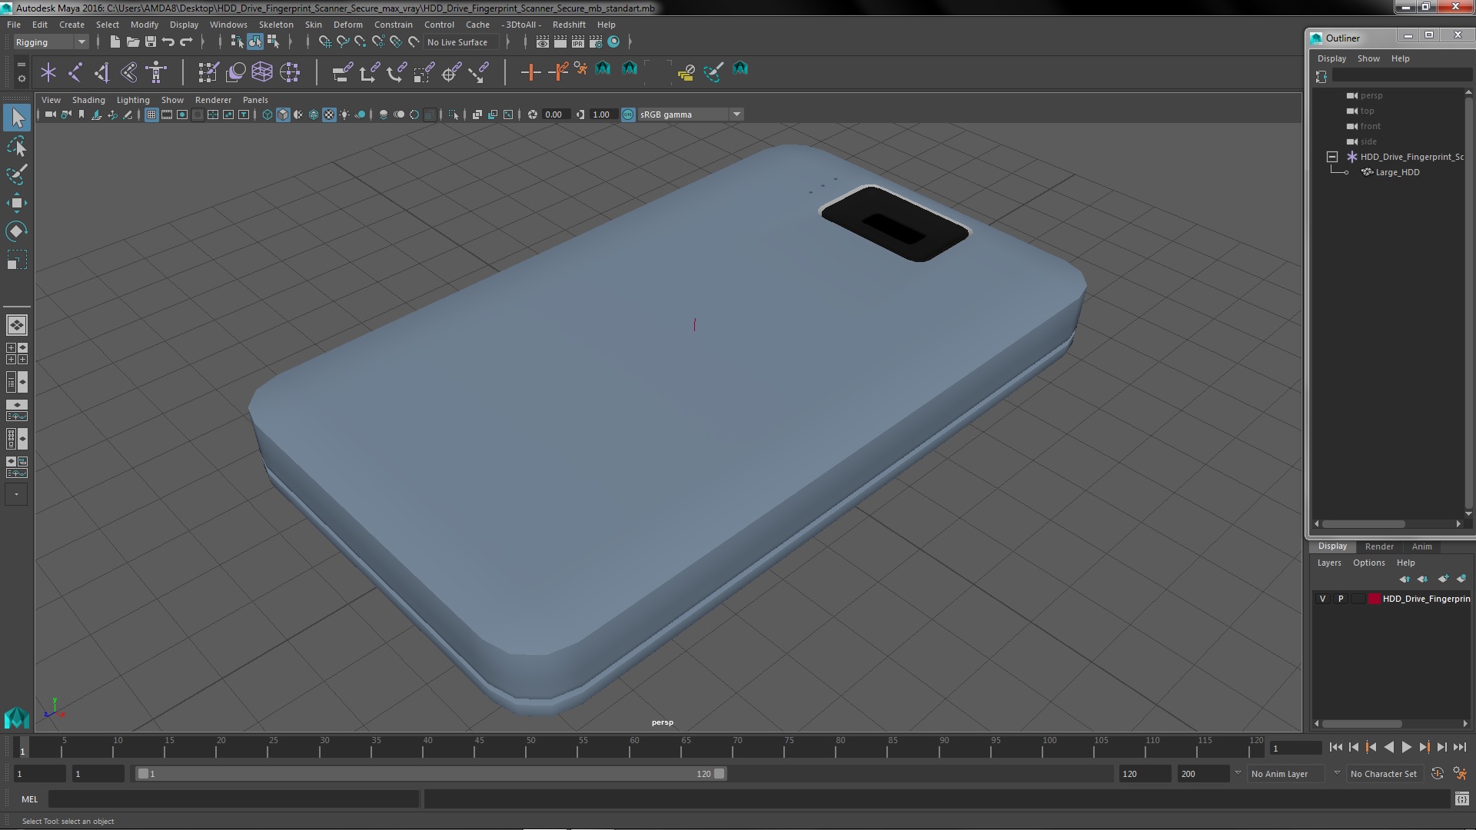Click the Open Scene folder icon
The width and height of the screenshot is (1476, 830).
pyautogui.click(x=132, y=41)
